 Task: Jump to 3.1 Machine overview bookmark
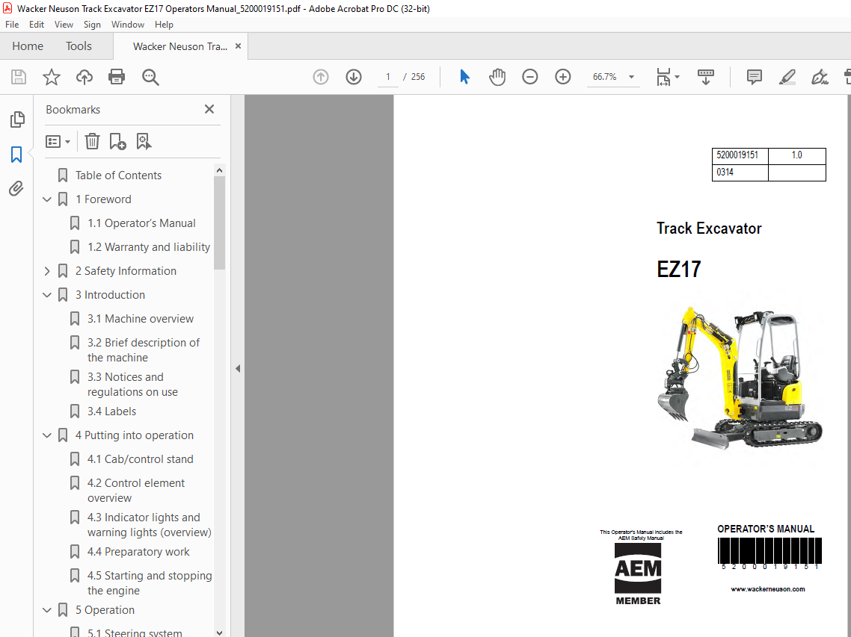tap(140, 319)
